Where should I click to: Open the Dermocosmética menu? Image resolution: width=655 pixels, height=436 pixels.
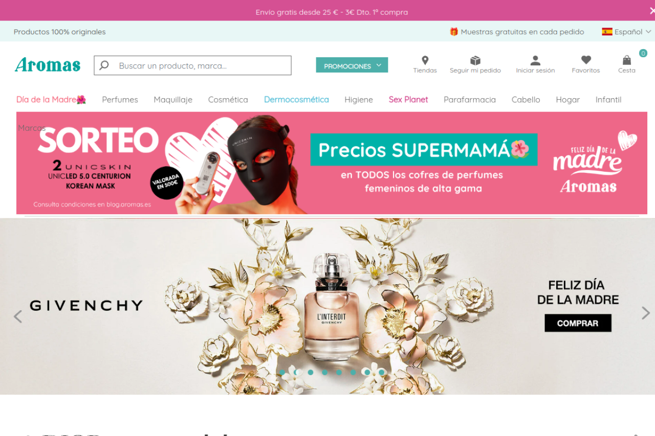[296, 100]
